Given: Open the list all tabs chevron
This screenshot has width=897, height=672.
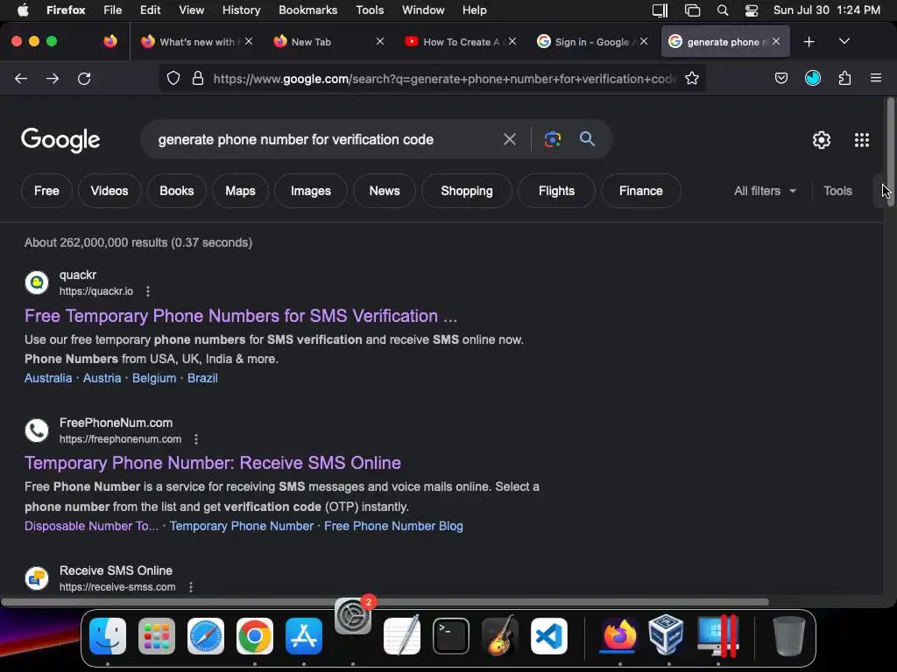Looking at the screenshot, I should [x=844, y=41].
